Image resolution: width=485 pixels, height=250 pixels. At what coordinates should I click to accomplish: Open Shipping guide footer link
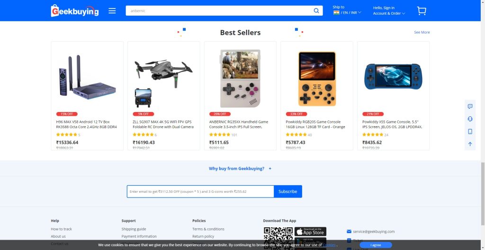coord(134,229)
